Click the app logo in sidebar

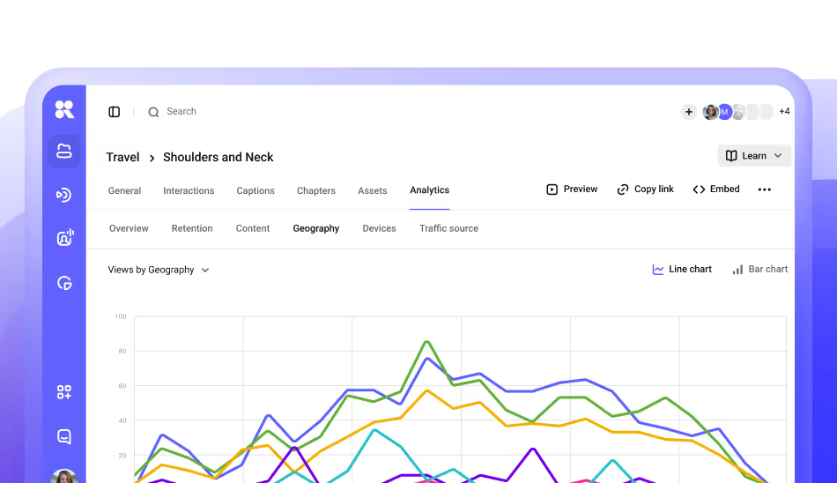click(x=64, y=109)
